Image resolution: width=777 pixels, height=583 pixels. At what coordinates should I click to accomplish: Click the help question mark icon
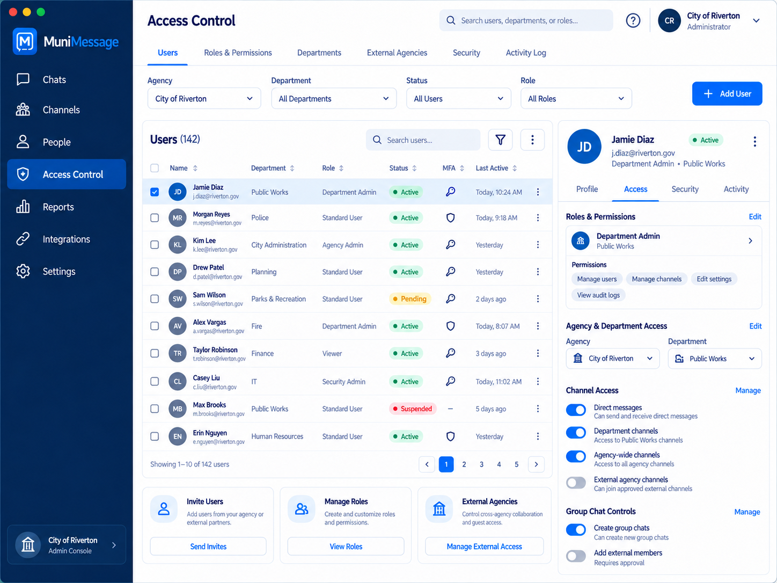pos(633,20)
